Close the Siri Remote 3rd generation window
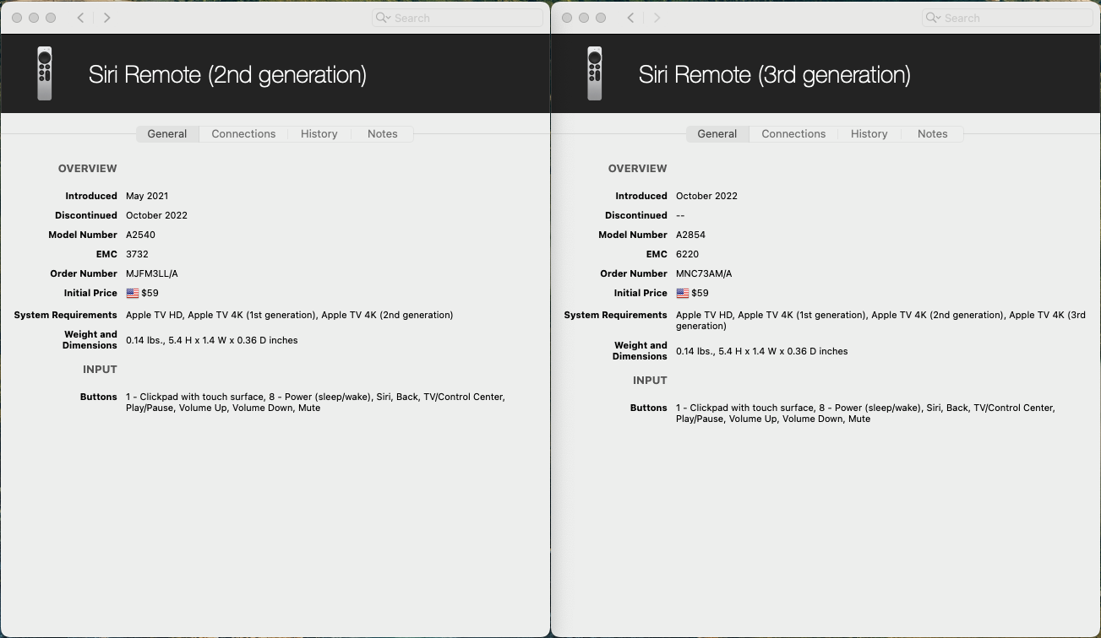1101x638 pixels. tap(567, 18)
